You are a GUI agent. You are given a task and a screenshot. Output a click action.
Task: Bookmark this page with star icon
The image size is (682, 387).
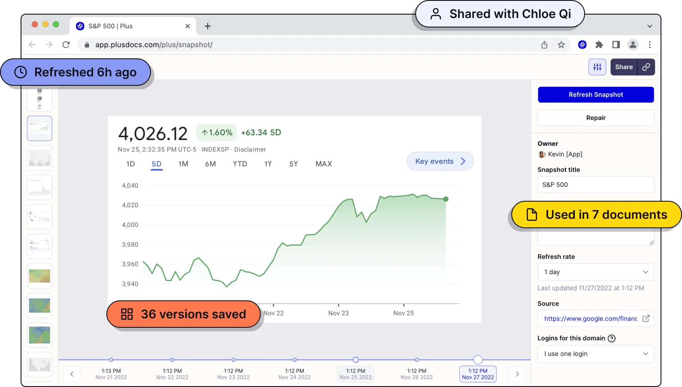tap(561, 45)
